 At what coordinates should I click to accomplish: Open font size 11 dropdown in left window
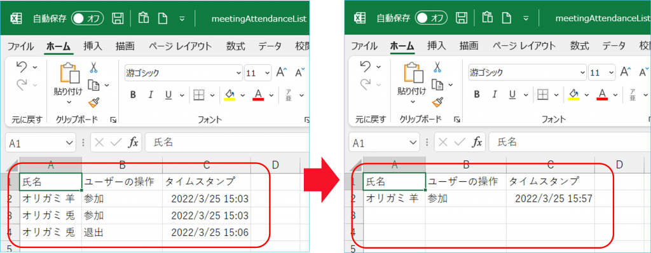(267, 73)
